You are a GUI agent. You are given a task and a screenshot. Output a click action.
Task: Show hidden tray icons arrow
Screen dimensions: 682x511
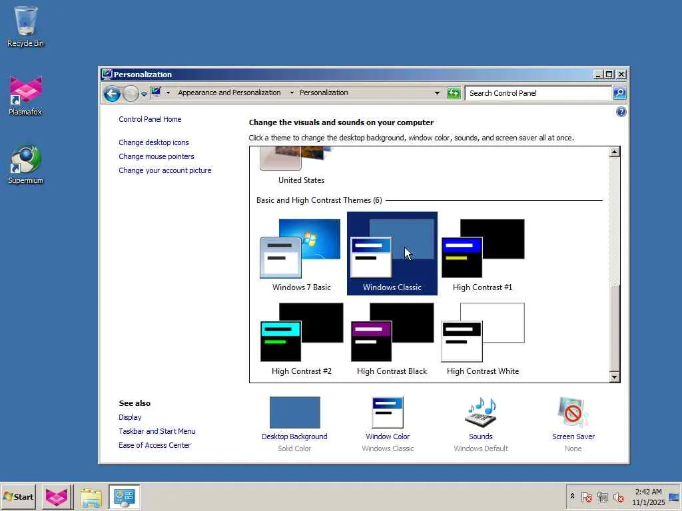pos(572,496)
